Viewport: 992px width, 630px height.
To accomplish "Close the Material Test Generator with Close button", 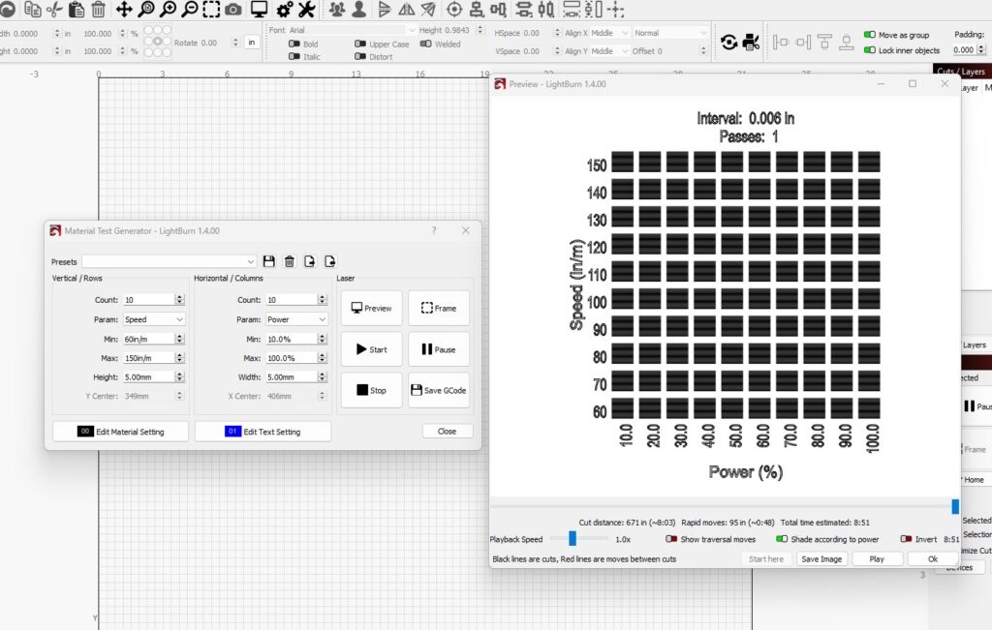I will [x=448, y=432].
